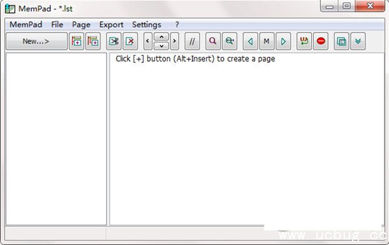Click the New...> button
The height and width of the screenshot is (245, 389).
click(36, 41)
